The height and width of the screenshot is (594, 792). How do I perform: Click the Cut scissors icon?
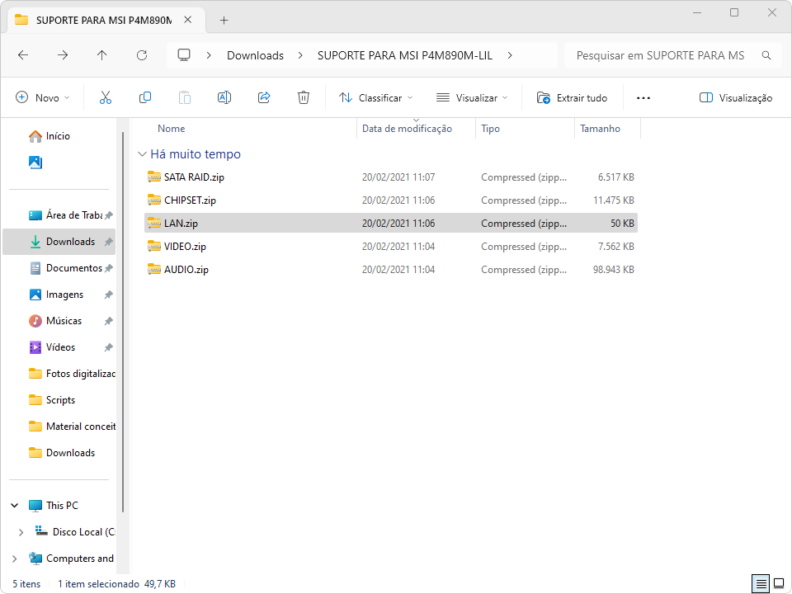106,97
